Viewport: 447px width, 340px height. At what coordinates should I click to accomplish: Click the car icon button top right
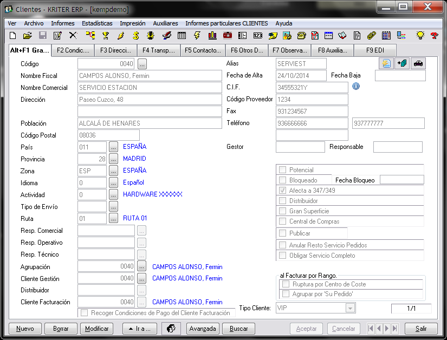point(418,63)
